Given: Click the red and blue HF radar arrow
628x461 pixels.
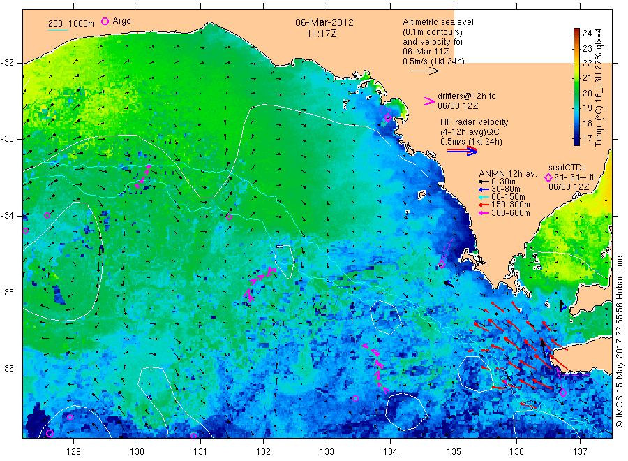Looking at the screenshot, I should coord(462,151).
